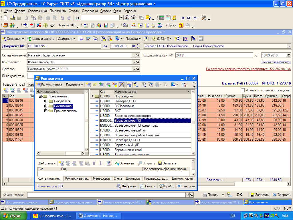Click the Undo arrow icon
Viewport: 293px width, 220px height.
click(x=62, y=18)
